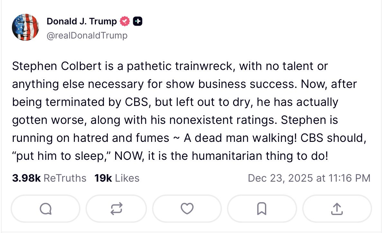Click the reply speech-bubble icon

(x=46, y=209)
